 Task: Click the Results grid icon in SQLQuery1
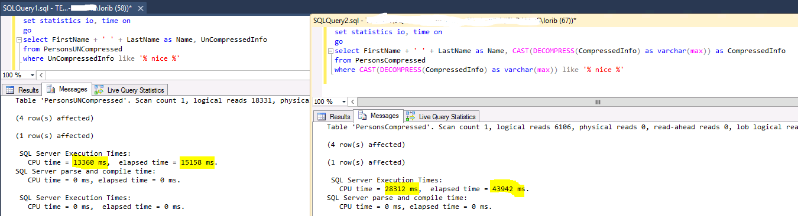click(10, 90)
